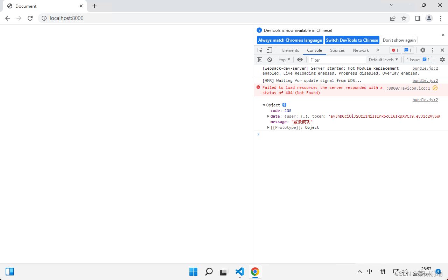Screen dimensions: 448x280
Task: Clear the console icon
Action: [269, 60]
